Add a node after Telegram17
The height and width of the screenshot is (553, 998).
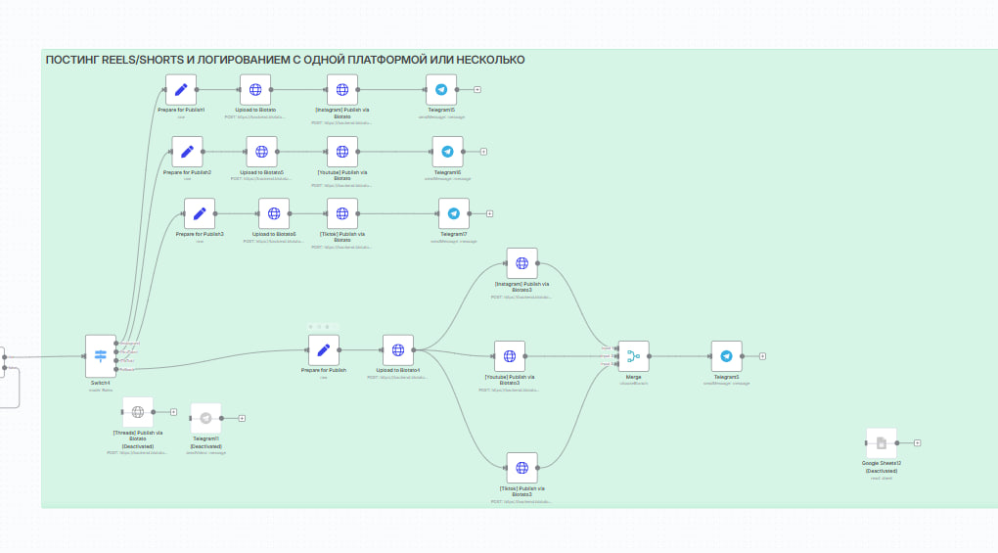click(x=489, y=213)
